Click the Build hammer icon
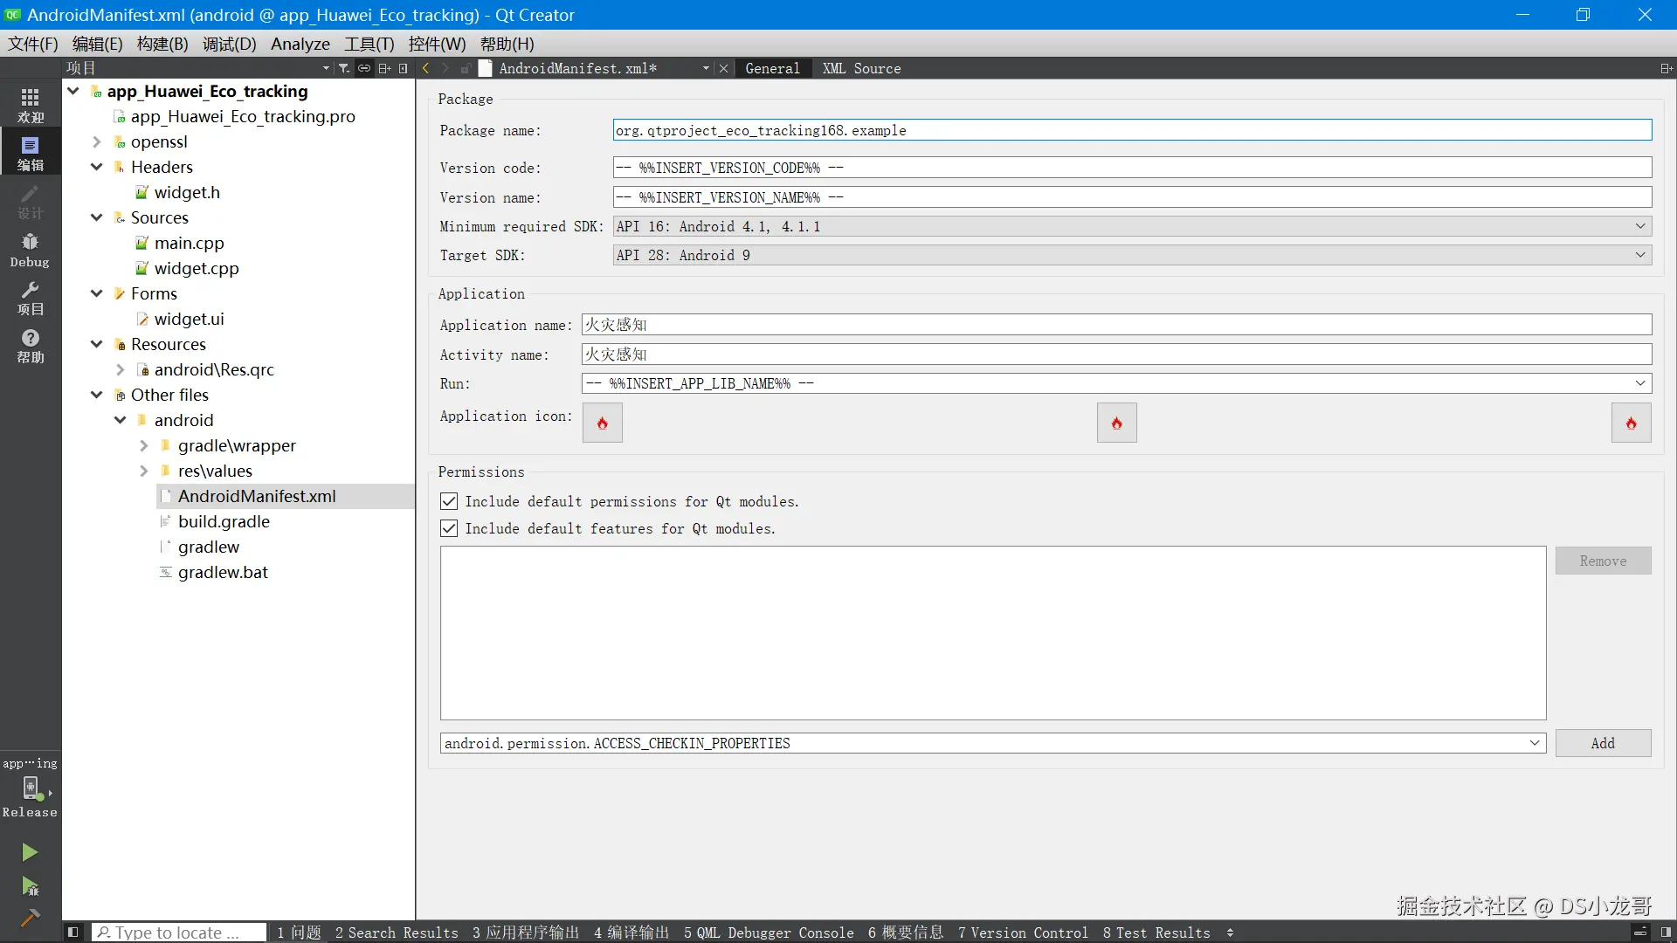 pyautogui.click(x=30, y=918)
